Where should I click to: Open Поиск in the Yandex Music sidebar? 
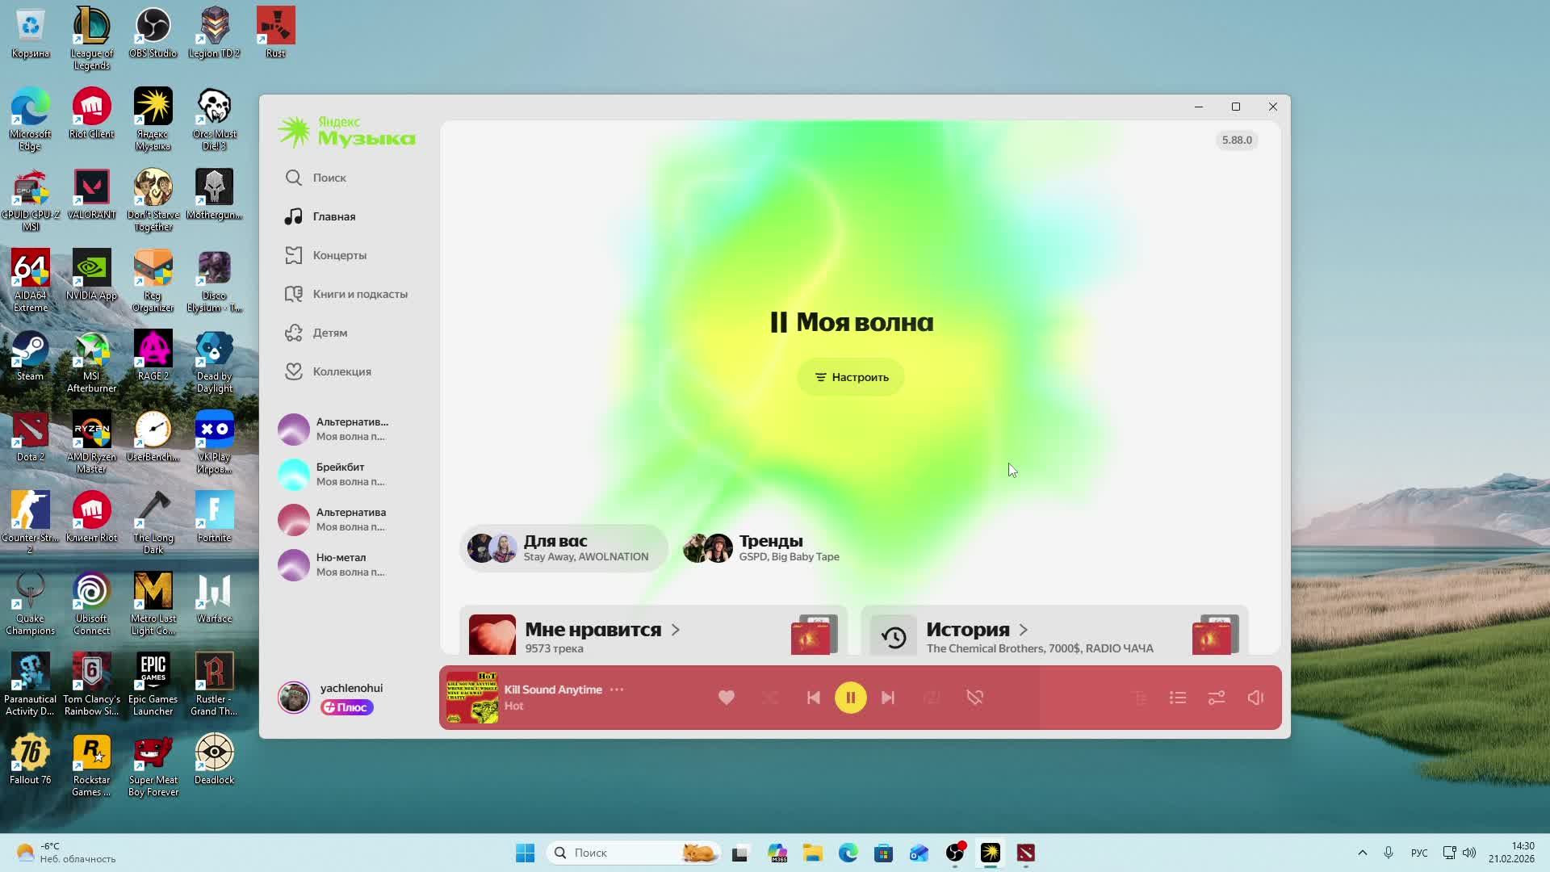[328, 178]
